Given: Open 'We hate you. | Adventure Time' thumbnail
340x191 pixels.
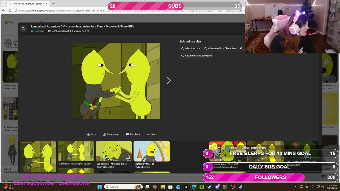Looking at the screenshot, I should click(114, 151).
